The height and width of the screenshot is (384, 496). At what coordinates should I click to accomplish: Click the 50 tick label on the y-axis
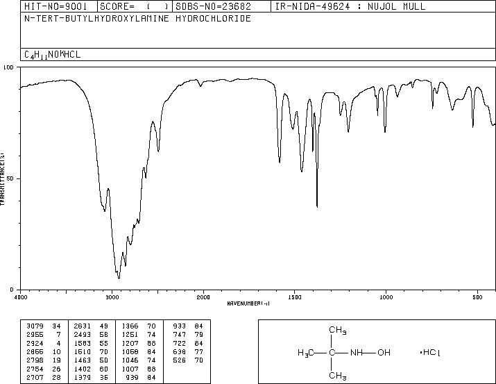coord(10,178)
